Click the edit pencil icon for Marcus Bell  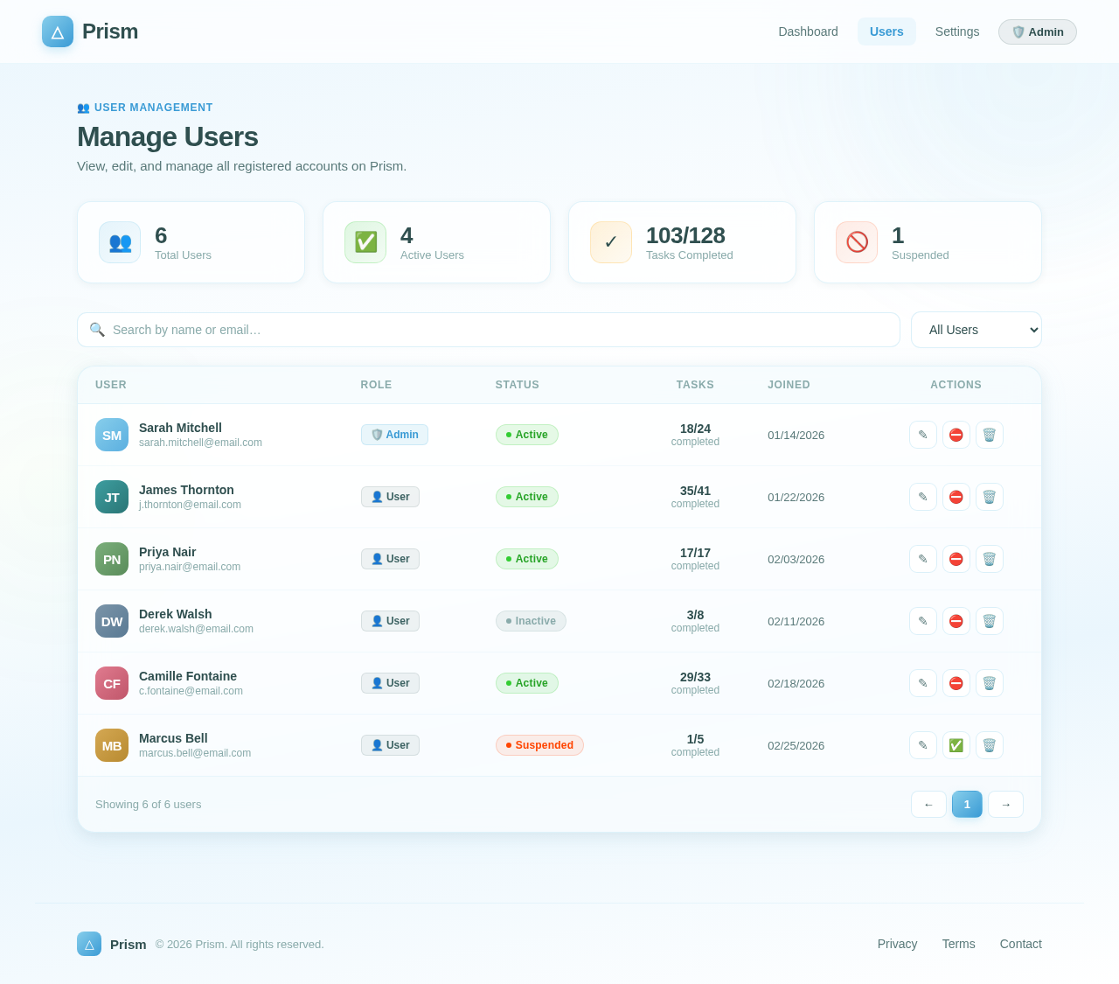tap(922, 745)
